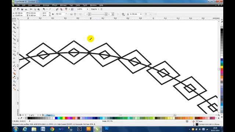
Task: Mirror the selection vertically
Action: (x=75, y=14)
